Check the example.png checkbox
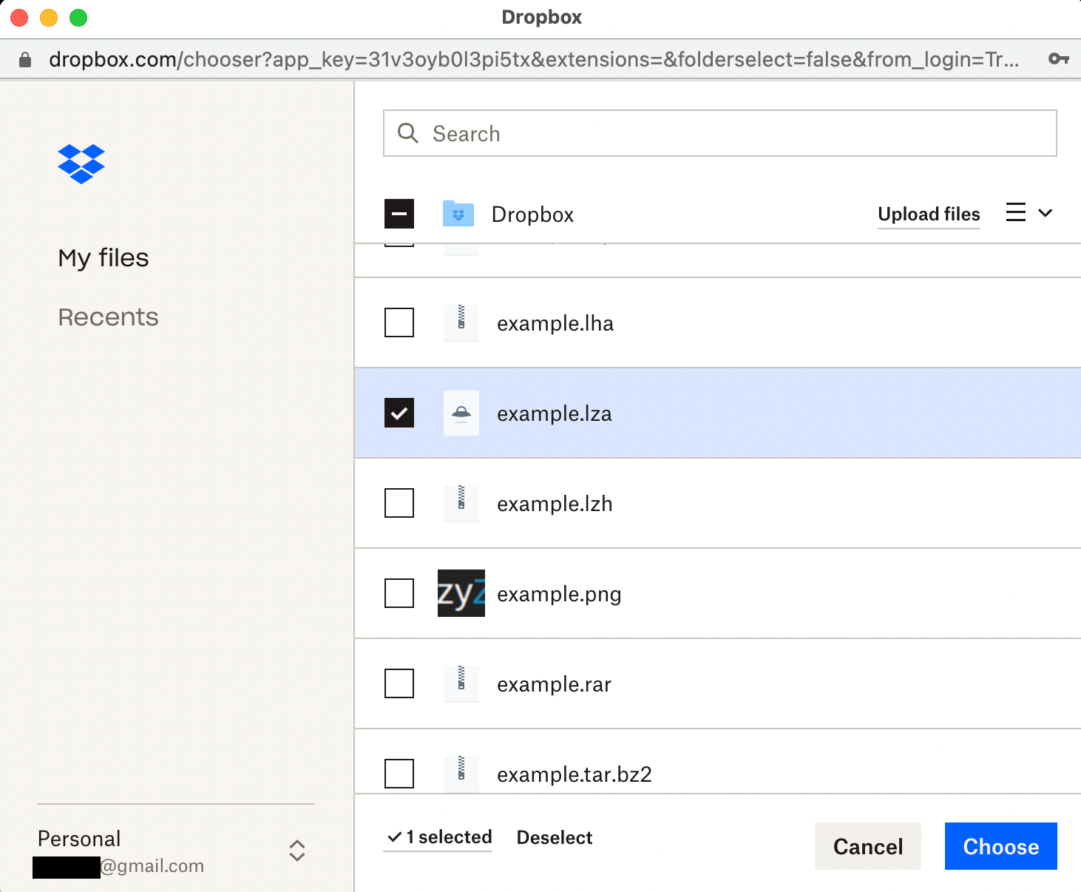This screenshot has width=1081, height=892. point(399,593)
